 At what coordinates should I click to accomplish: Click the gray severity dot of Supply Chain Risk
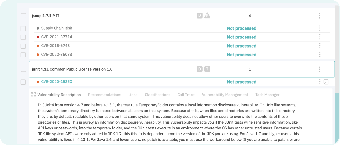[x=38, y=28]
